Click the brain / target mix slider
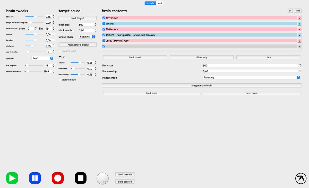309x188 pixels. tap(78, 75)
